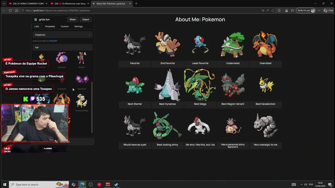This screenshot has height=188, width=335.
Task: Click the taskbar search box
Action: tap(39, 185)
